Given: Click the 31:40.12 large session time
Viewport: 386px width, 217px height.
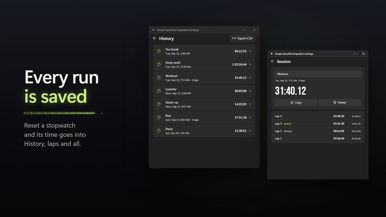Looking at the screenshot, I should [x=290, y=91].
